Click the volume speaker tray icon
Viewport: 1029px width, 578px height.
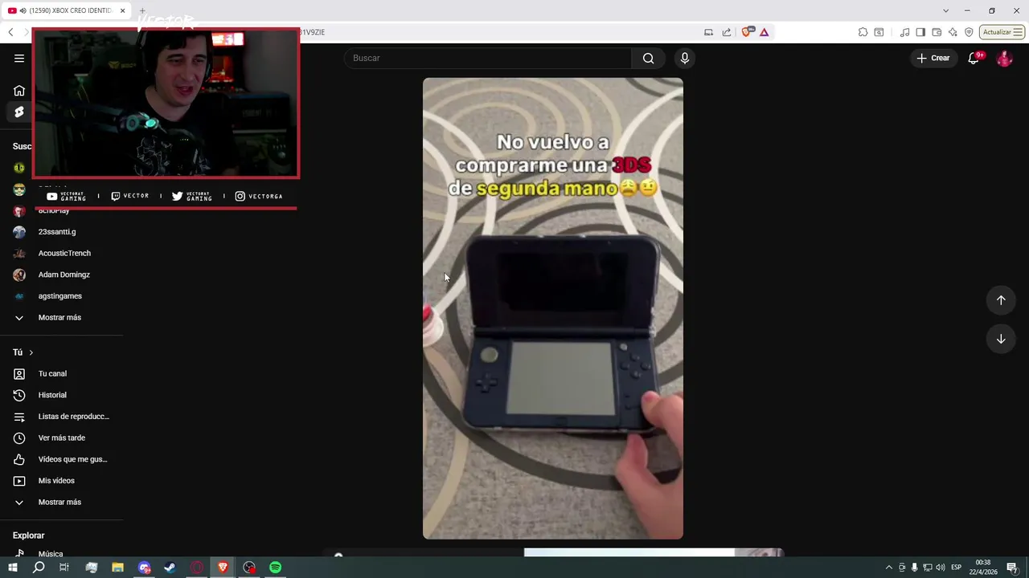[941, 568]
